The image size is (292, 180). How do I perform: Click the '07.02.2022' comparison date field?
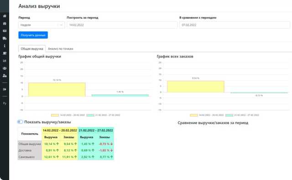[235, 25]
